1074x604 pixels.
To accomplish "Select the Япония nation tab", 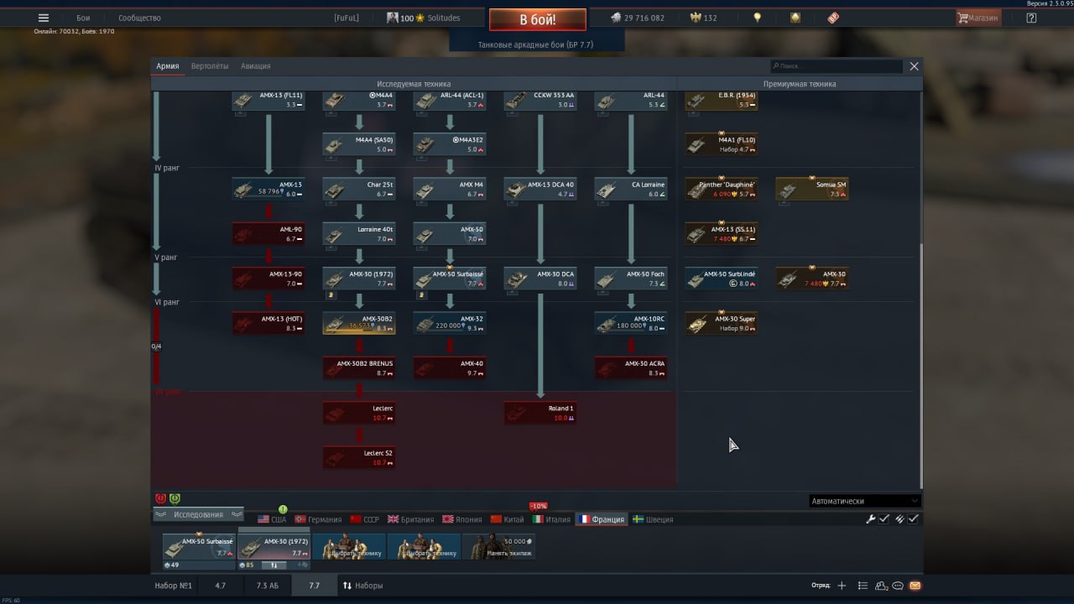I will click(x=462, y=519).
